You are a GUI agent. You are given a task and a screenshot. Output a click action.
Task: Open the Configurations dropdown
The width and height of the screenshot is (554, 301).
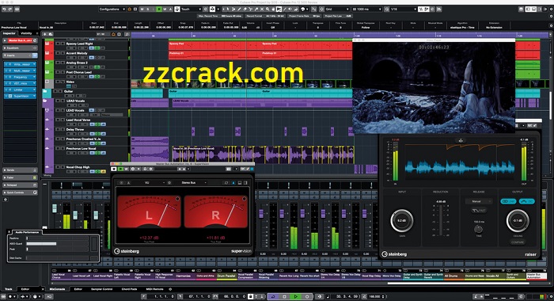pos(112,10)
